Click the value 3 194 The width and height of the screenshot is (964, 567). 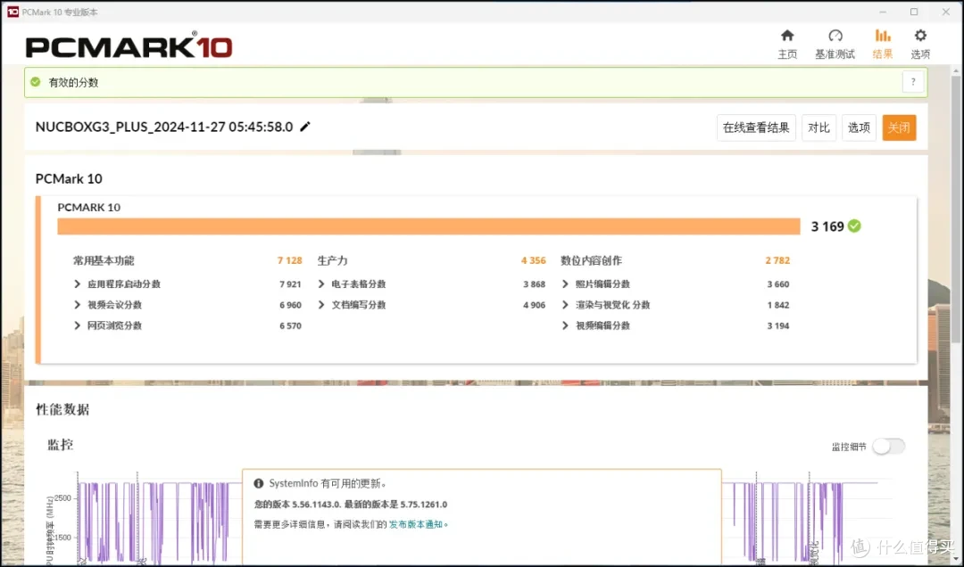coord(777,325)
